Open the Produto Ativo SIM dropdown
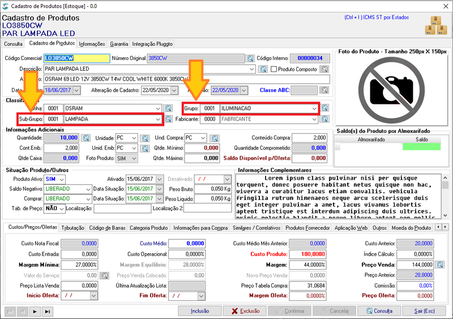This screenshot has width=453, height=319. pos(62,179)
